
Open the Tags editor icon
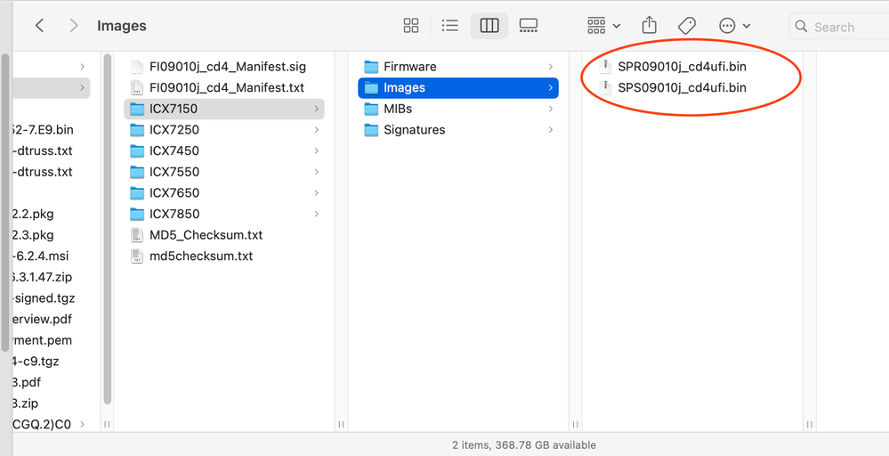[686, 26]
